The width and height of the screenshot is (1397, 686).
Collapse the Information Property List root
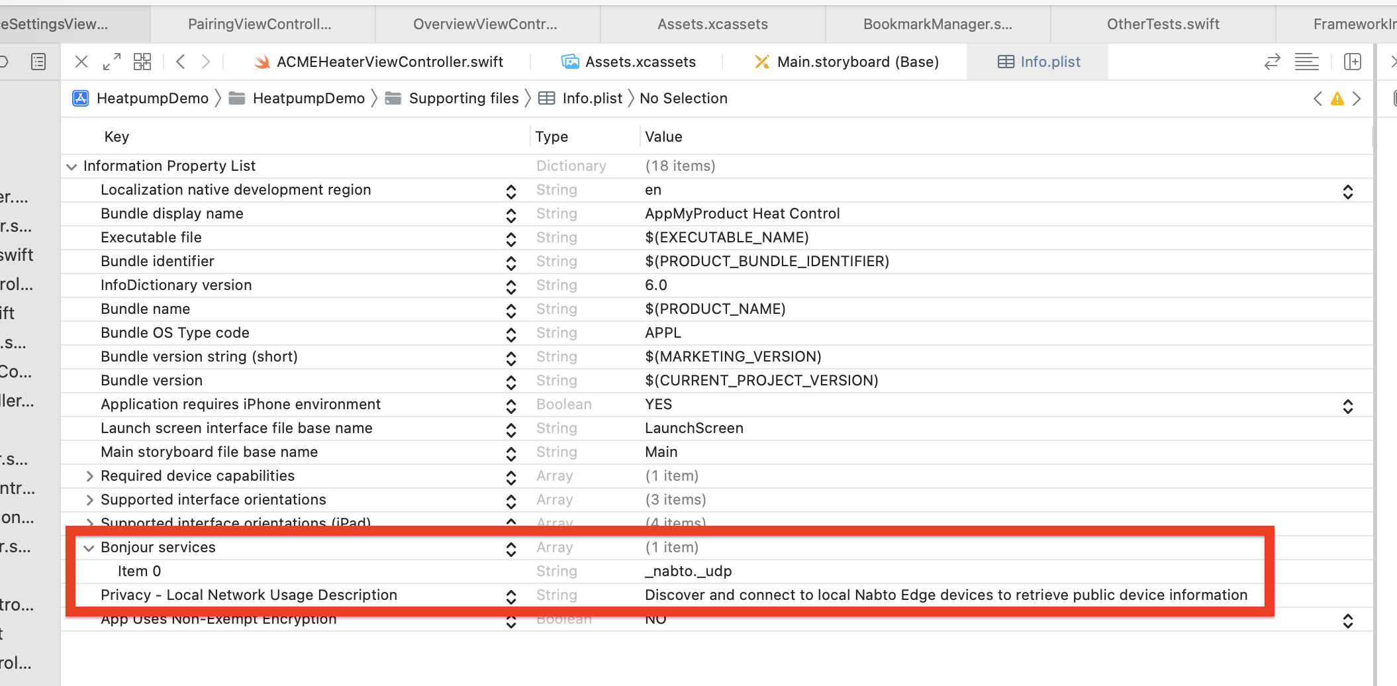pyautogui.click(x=72, y=167)
